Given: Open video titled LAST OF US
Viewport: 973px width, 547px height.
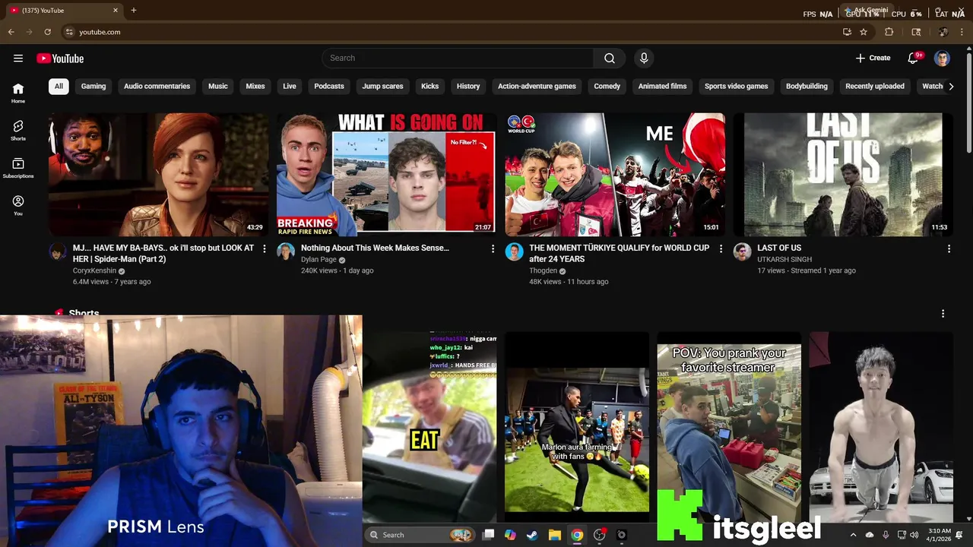Looking at the screenshot, I should 779,248.
